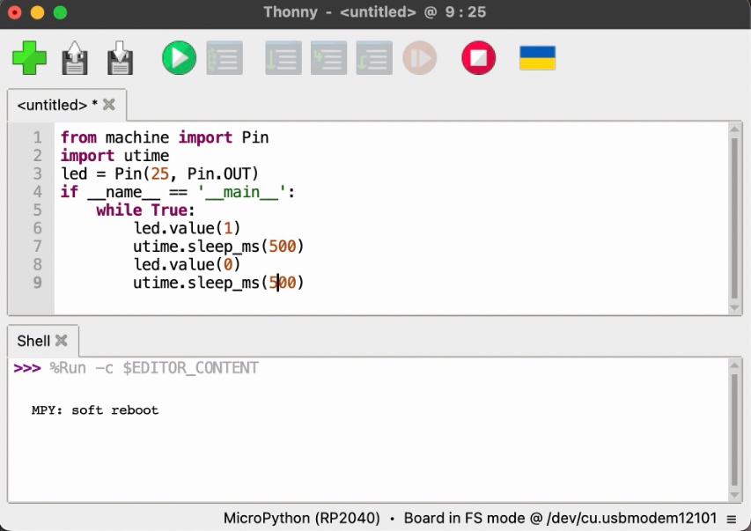The image size is (751, 531).
Task: Close the <untitled> editor tab
Action: click(x=109, y=105)
